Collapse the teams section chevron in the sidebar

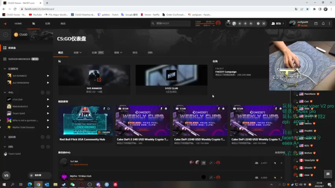click(x=5, y=147)
